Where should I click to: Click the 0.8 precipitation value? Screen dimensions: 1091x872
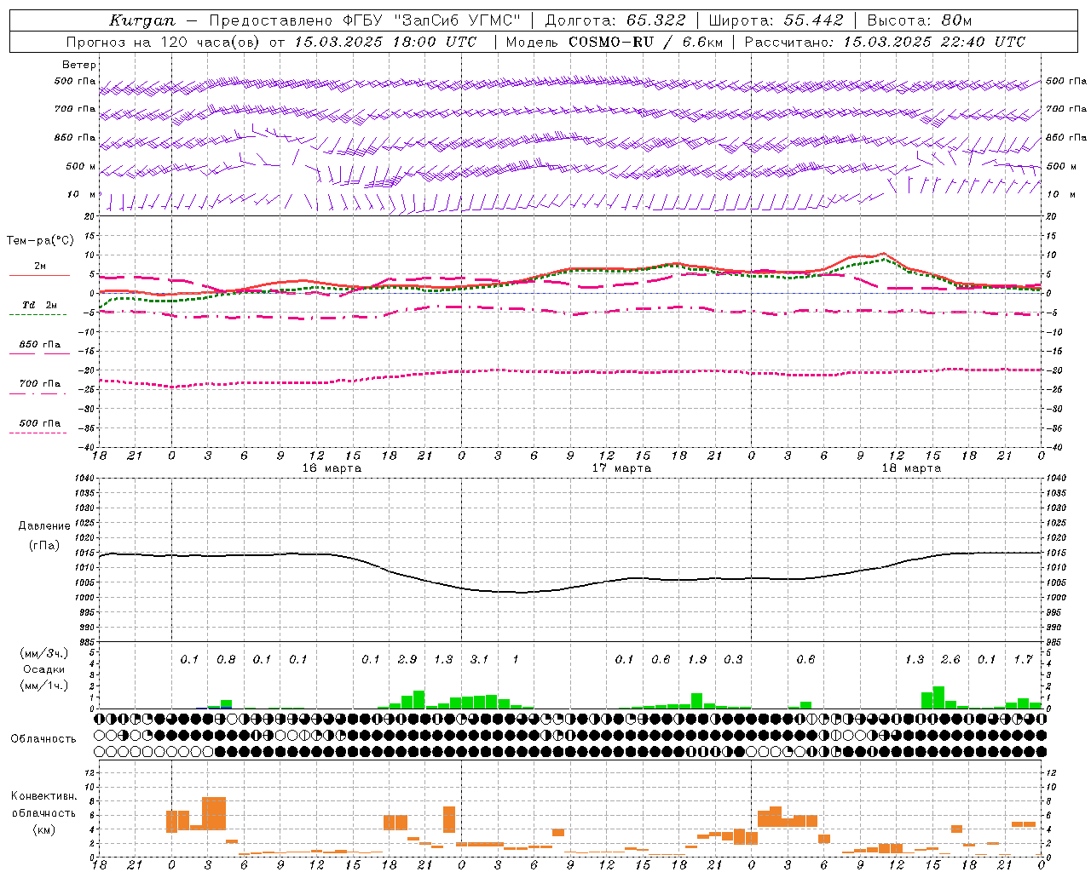coord(226,660)
